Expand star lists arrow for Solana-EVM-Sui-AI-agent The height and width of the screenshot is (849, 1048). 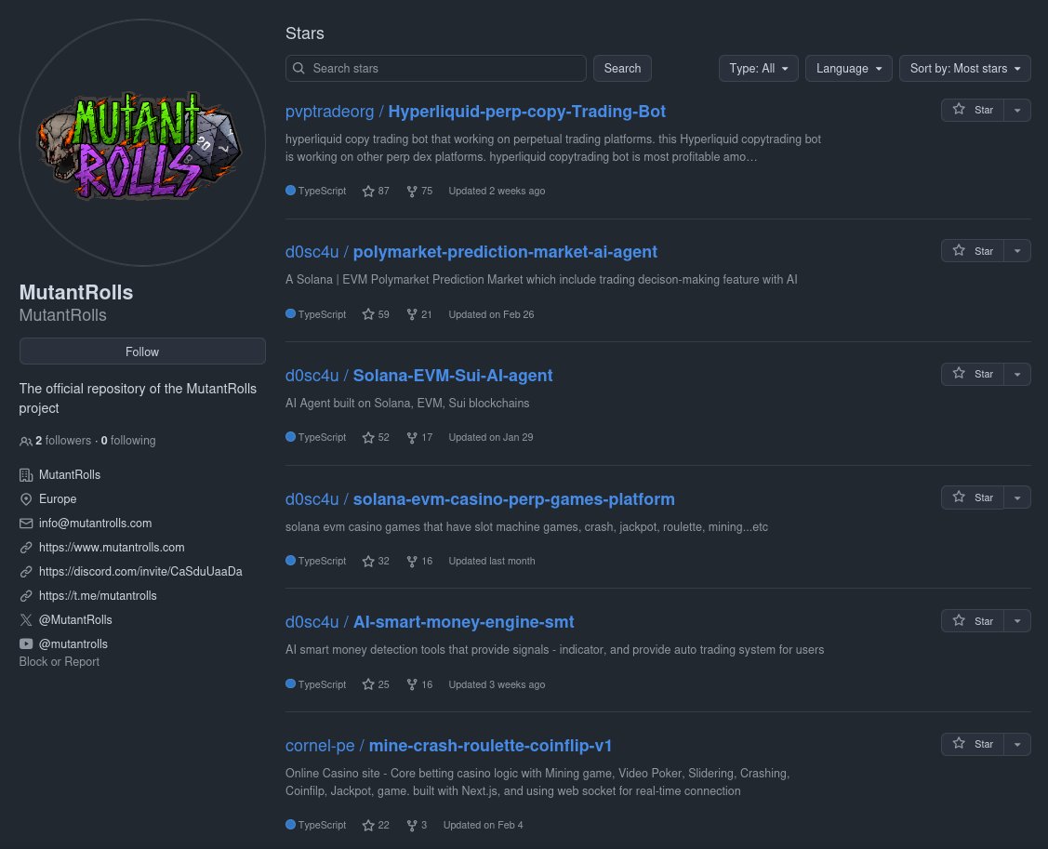[1017, 374]
